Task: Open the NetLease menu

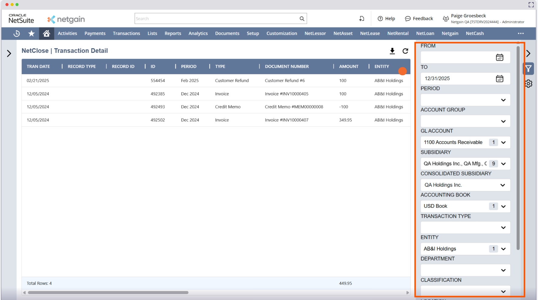Action: [370, 33]
